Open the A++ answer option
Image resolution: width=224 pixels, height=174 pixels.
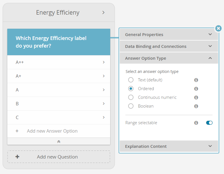(59, 62)
